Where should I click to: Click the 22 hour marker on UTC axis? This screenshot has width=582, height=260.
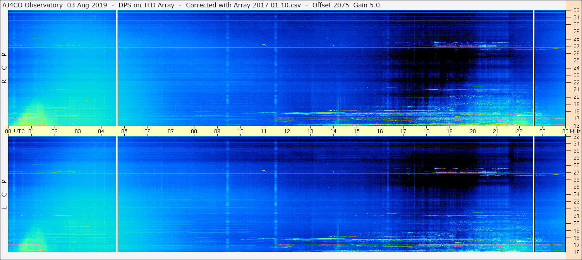tap(519, 131)
